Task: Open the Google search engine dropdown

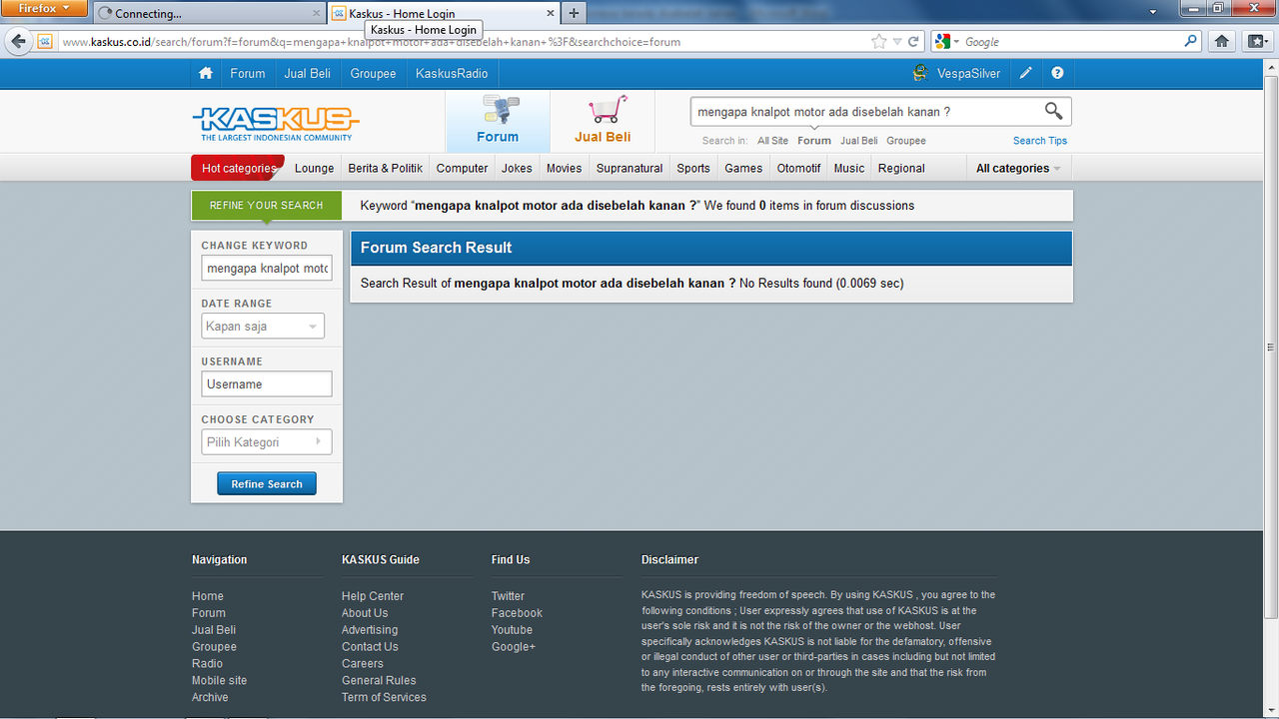Action: point(947,42)
